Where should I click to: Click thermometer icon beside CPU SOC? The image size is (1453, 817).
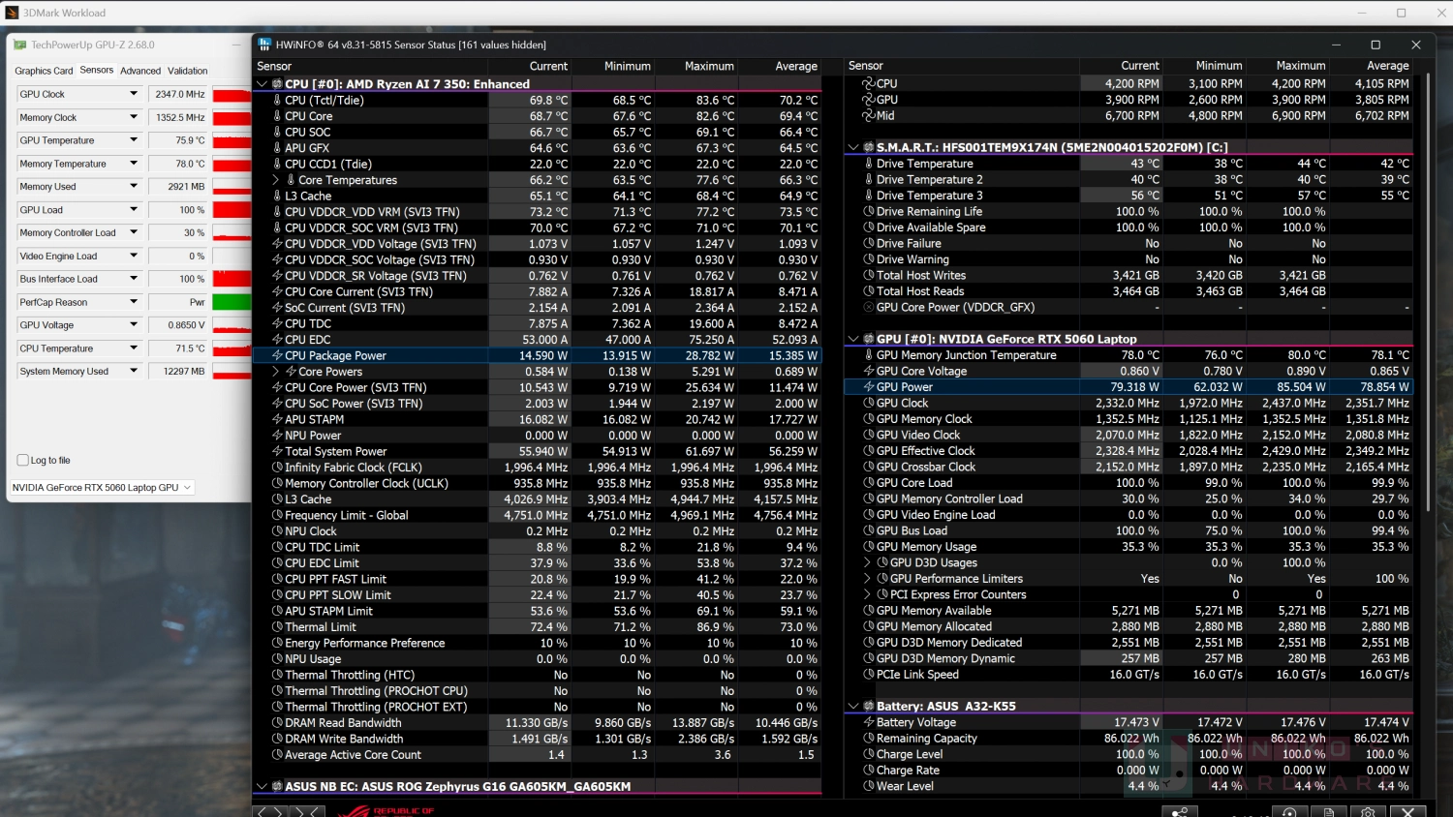(277, 132)
